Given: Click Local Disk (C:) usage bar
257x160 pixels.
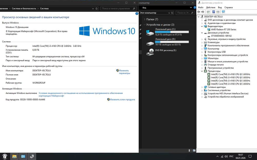Looking at the screenshot, I should [172, 32].
